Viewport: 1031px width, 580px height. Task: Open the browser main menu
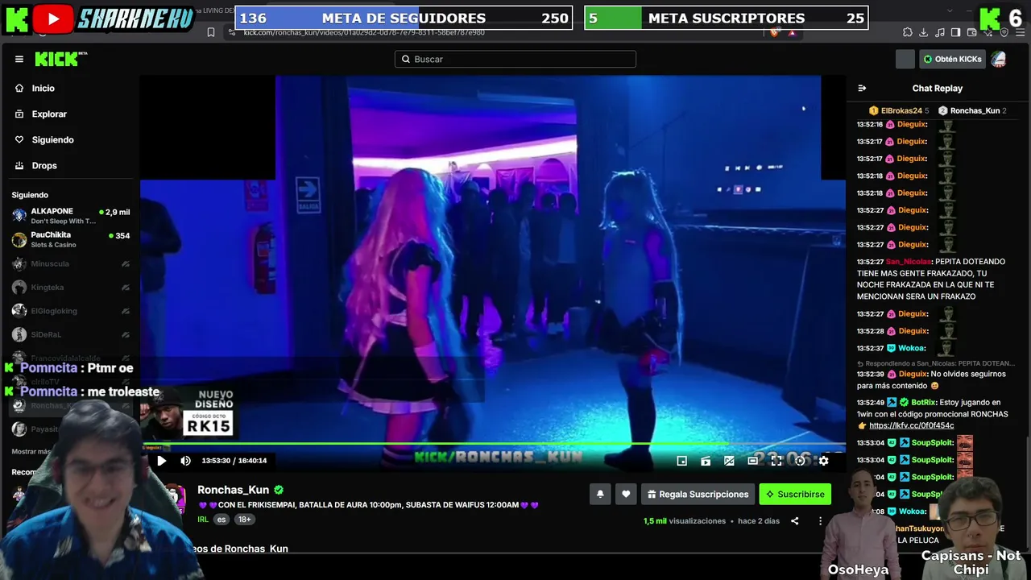point(1020,32)
